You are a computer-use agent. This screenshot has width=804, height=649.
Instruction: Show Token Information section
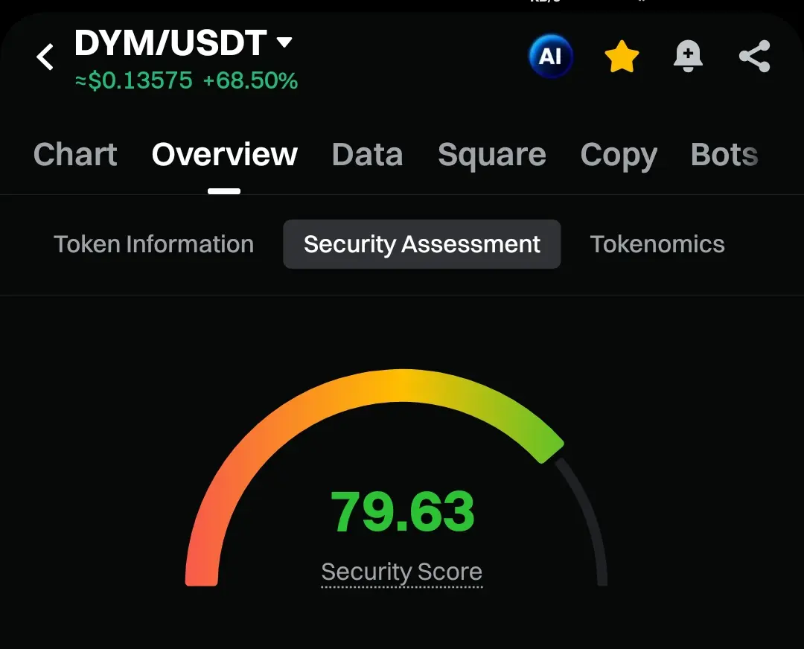click(154, 244)
